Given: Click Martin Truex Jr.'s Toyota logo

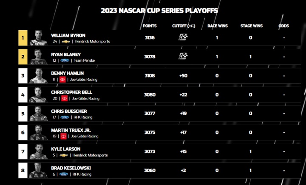Looking at the screenshot, I should pyautogui.click(x=63, y=136).
